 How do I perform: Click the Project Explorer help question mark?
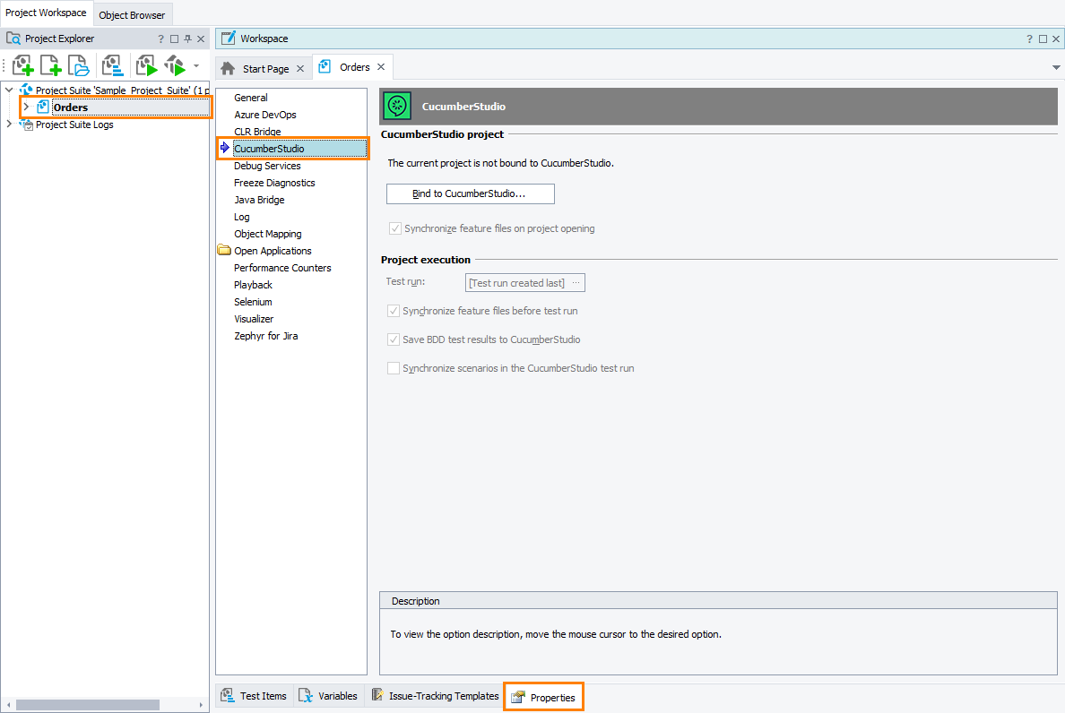pos(161,39)
